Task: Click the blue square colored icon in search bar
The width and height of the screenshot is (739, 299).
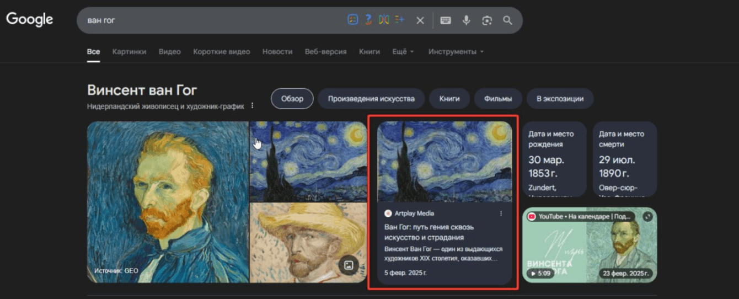Action: (x=352, y=20)
